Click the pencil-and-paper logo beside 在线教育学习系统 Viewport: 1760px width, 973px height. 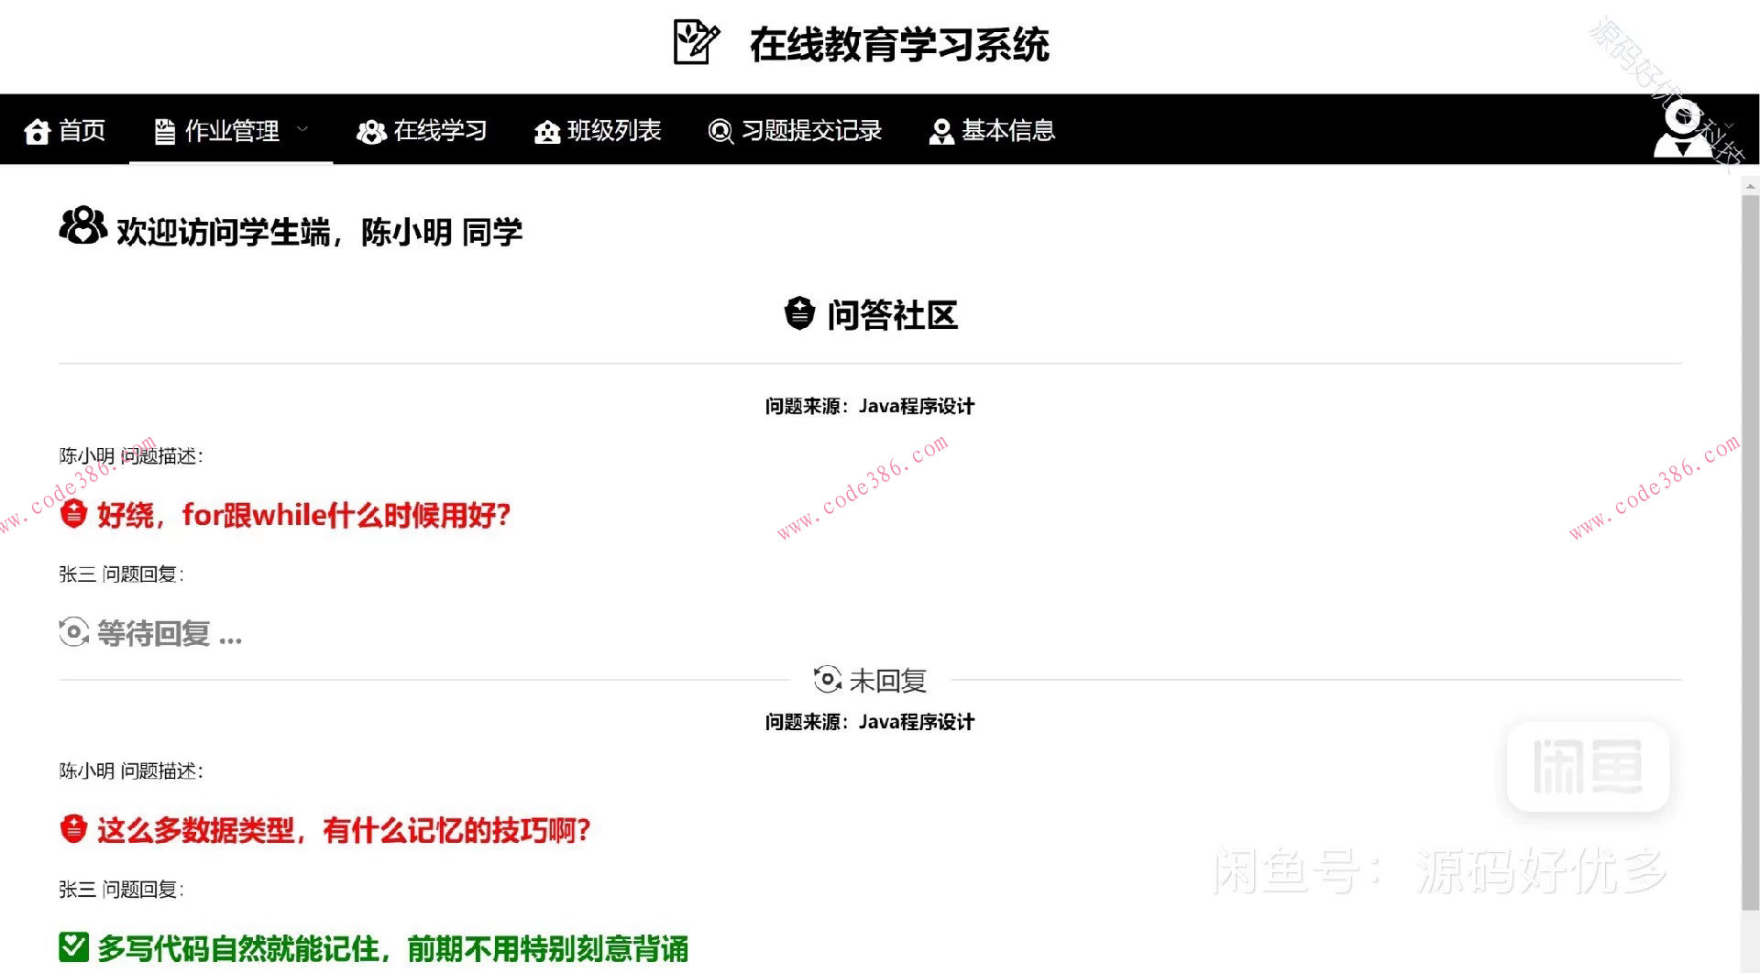click(x=695, y=43)
